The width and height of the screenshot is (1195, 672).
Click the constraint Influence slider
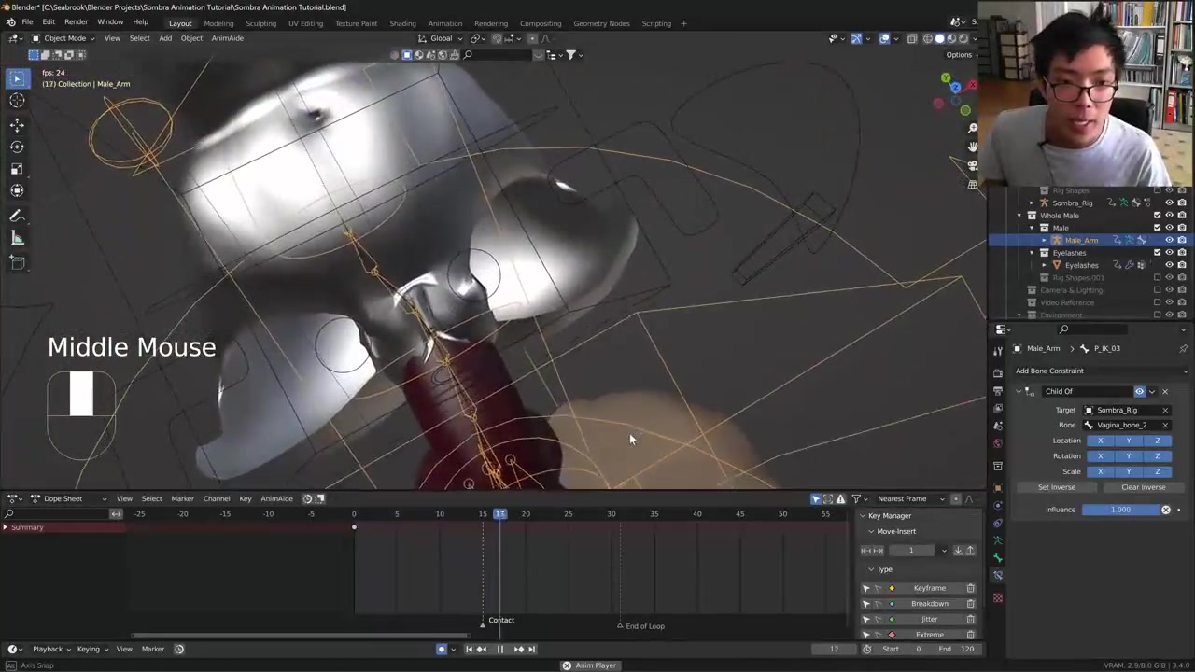(x=1120, y=510)
